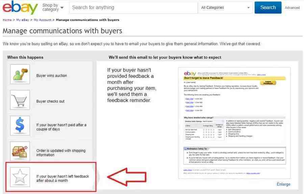304x194 pixels.
Task: Select the feedback star icon
Action: [x=20, y=177]
